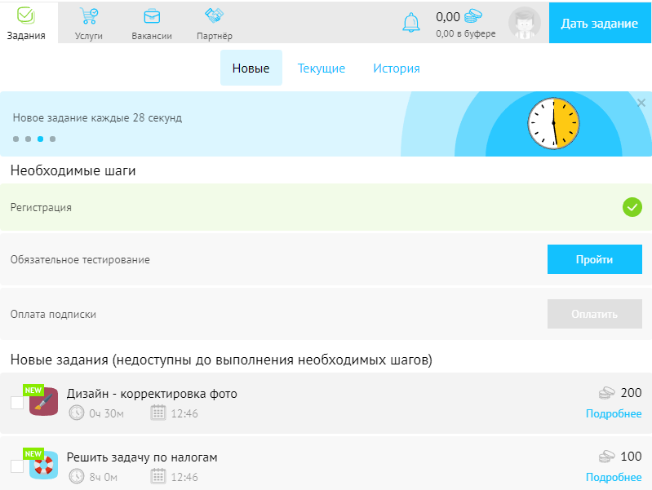Image resolution: width=652 pixels, height=490 pixels.
Task: Click the clock illustration in the banner
Action: (x=553, y=123)
